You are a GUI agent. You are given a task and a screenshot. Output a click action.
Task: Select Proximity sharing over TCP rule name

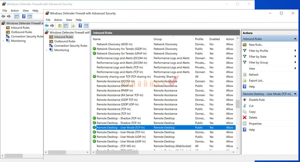(x=124, y=77)
